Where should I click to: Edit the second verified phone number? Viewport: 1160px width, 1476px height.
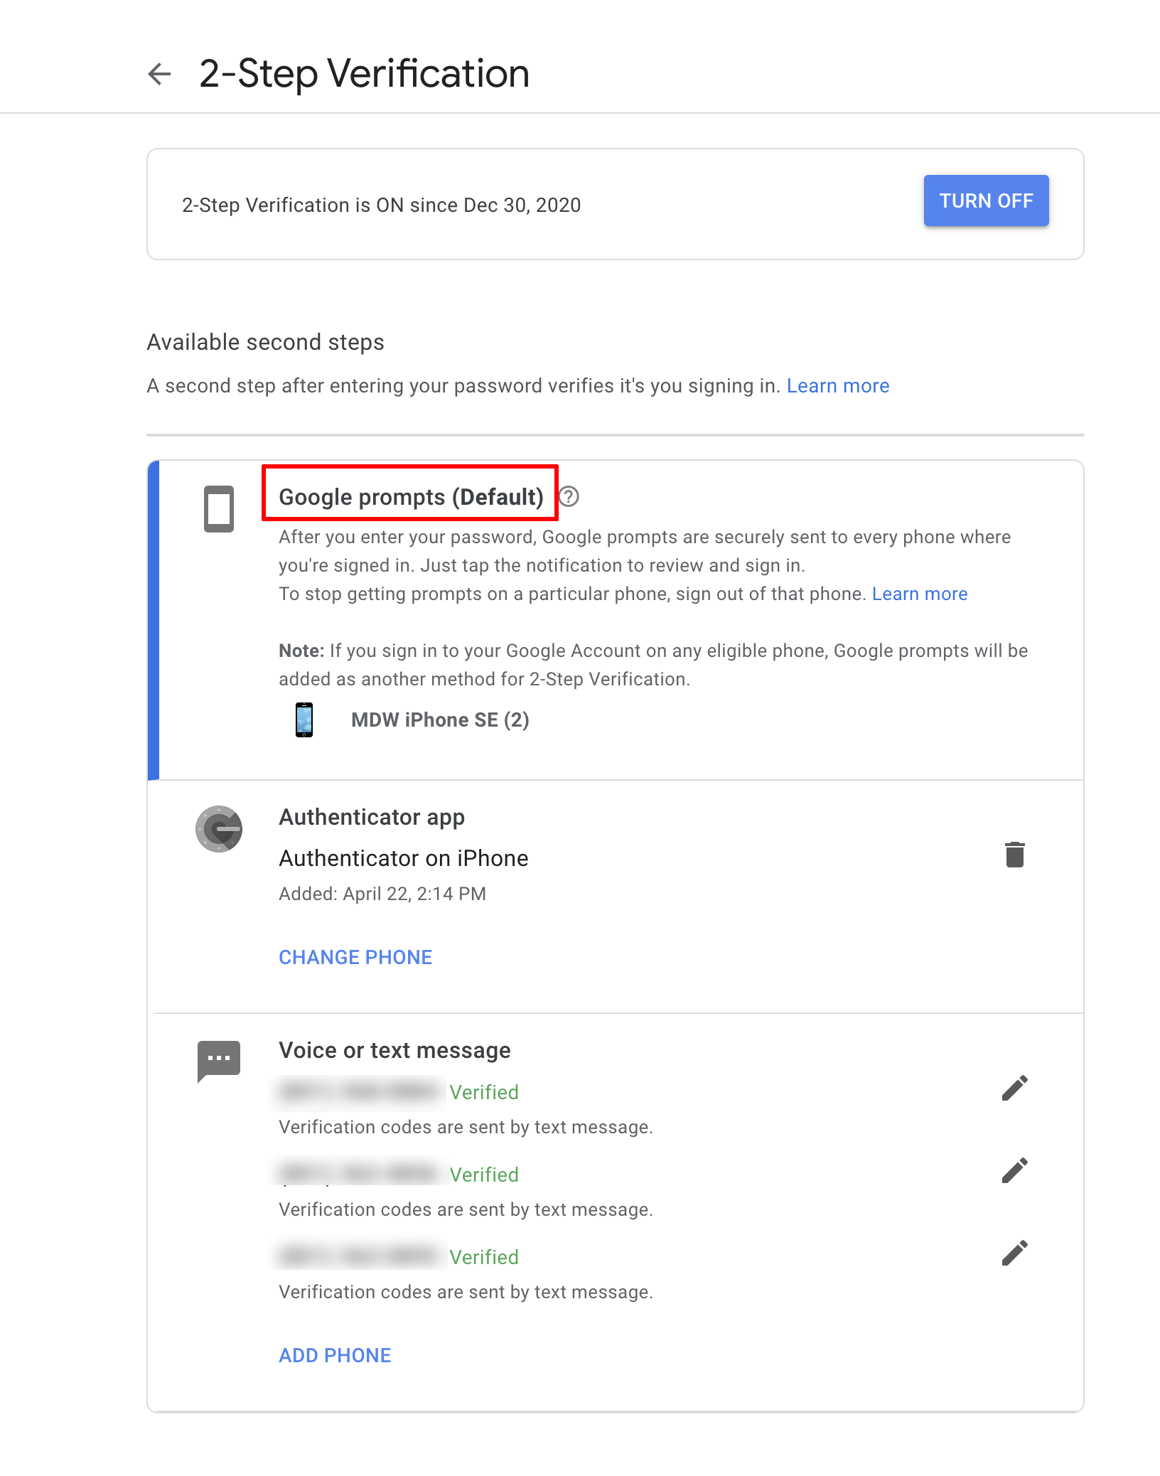(x=1015, y=1169)
